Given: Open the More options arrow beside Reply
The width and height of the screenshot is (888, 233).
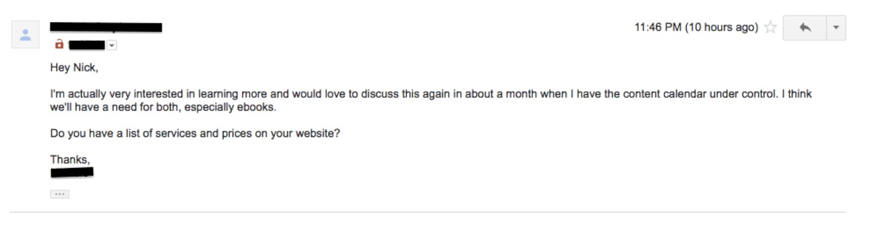Looking at the screenshot, I should (836, 28).
